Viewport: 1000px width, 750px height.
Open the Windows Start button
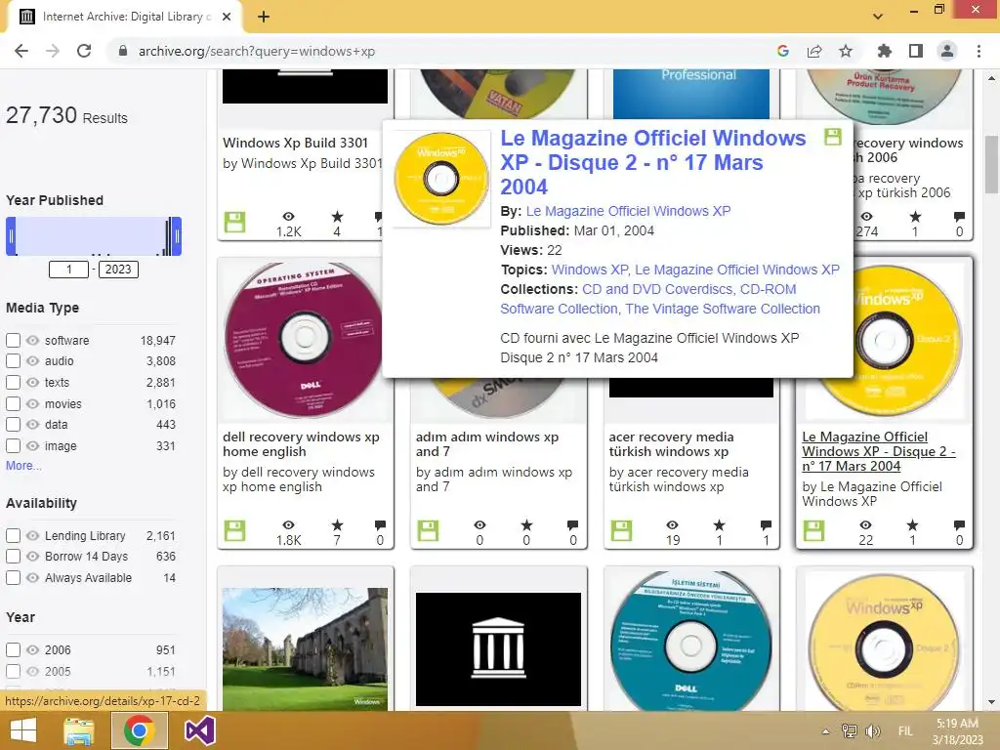(x=23, y=730)
